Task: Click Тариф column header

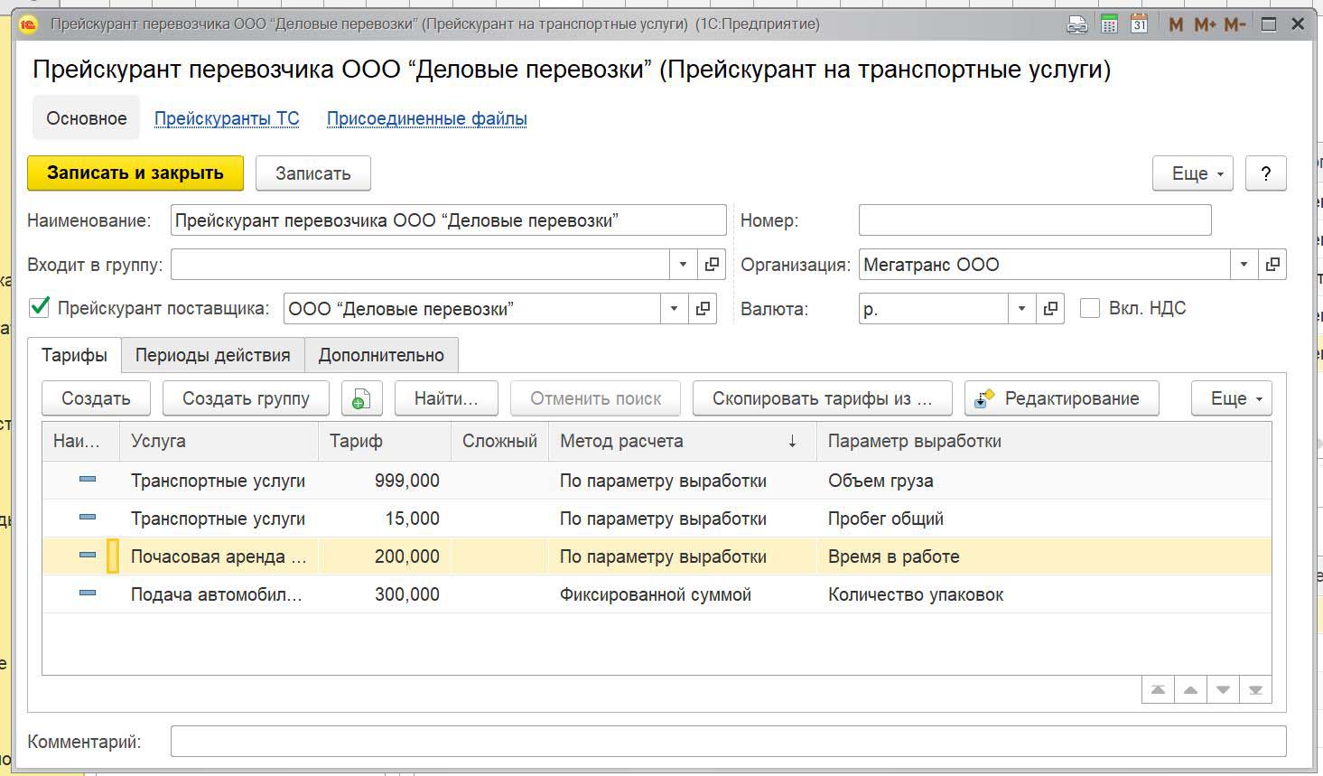Action: coord(385,442)
